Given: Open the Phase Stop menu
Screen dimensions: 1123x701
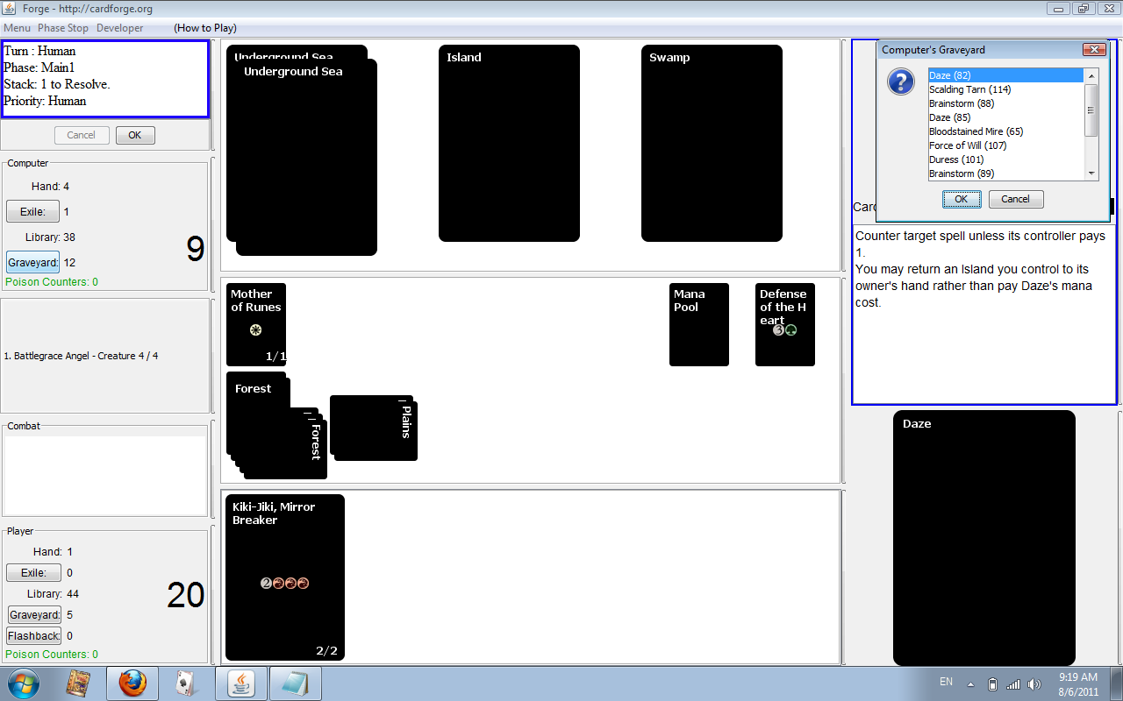Looking at the screenshot, I should point(63,28).
